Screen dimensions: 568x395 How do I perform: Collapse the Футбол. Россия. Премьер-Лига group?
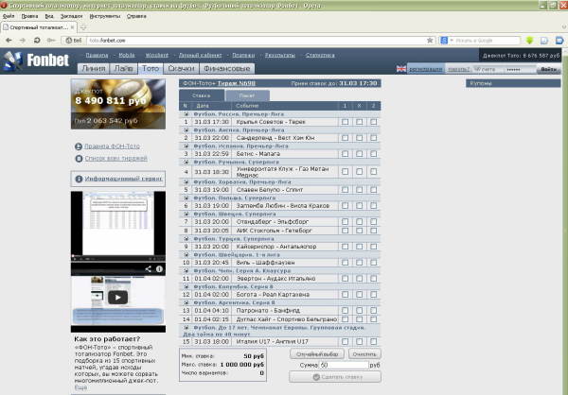pyautogui.click(x=186, y=113)
